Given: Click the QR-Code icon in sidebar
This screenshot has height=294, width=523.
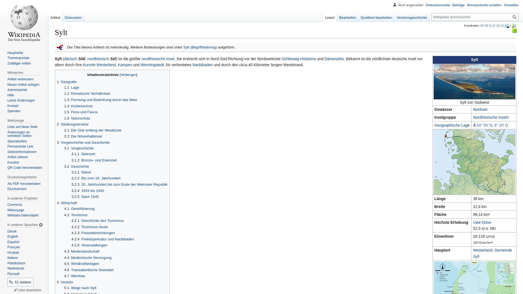Looking at the screenshot, I should click(25, 168).
